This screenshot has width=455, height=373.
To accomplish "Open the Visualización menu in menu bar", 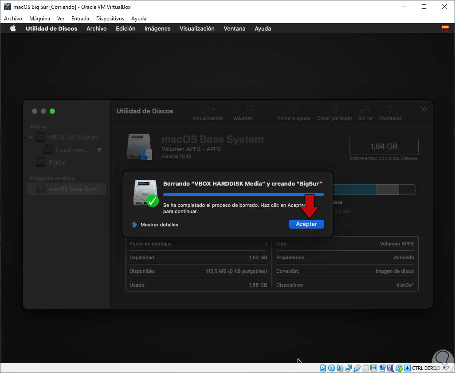I will click(x=197, y=28).
